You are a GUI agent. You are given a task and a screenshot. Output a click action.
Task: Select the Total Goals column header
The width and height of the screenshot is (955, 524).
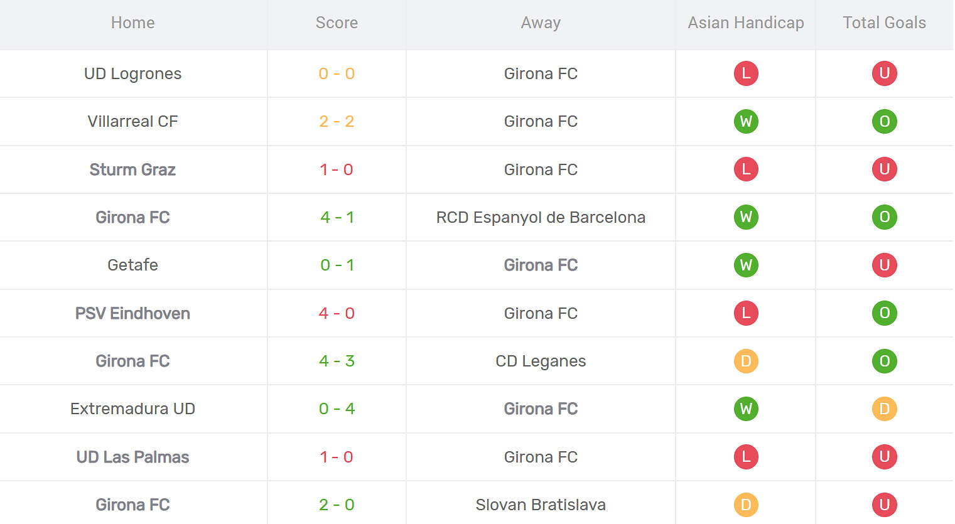tap(884, 23)
